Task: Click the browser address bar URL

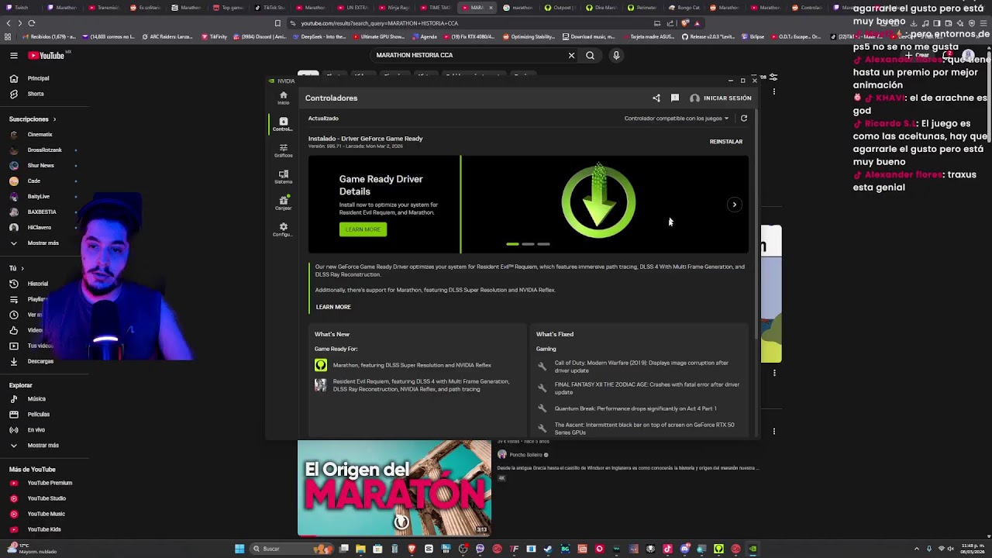Action: pyautogui.click(x=380, y=23)
